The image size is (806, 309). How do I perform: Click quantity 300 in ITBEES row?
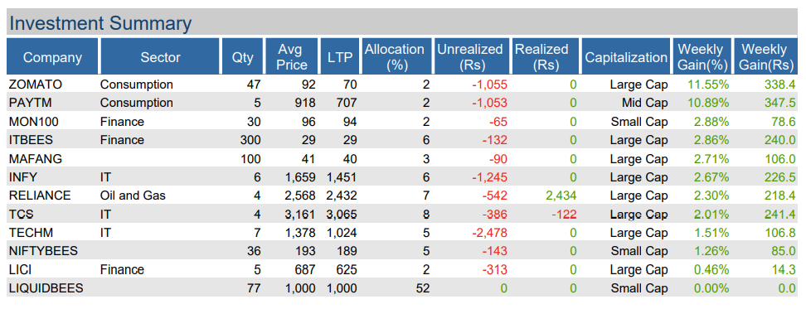251,140
